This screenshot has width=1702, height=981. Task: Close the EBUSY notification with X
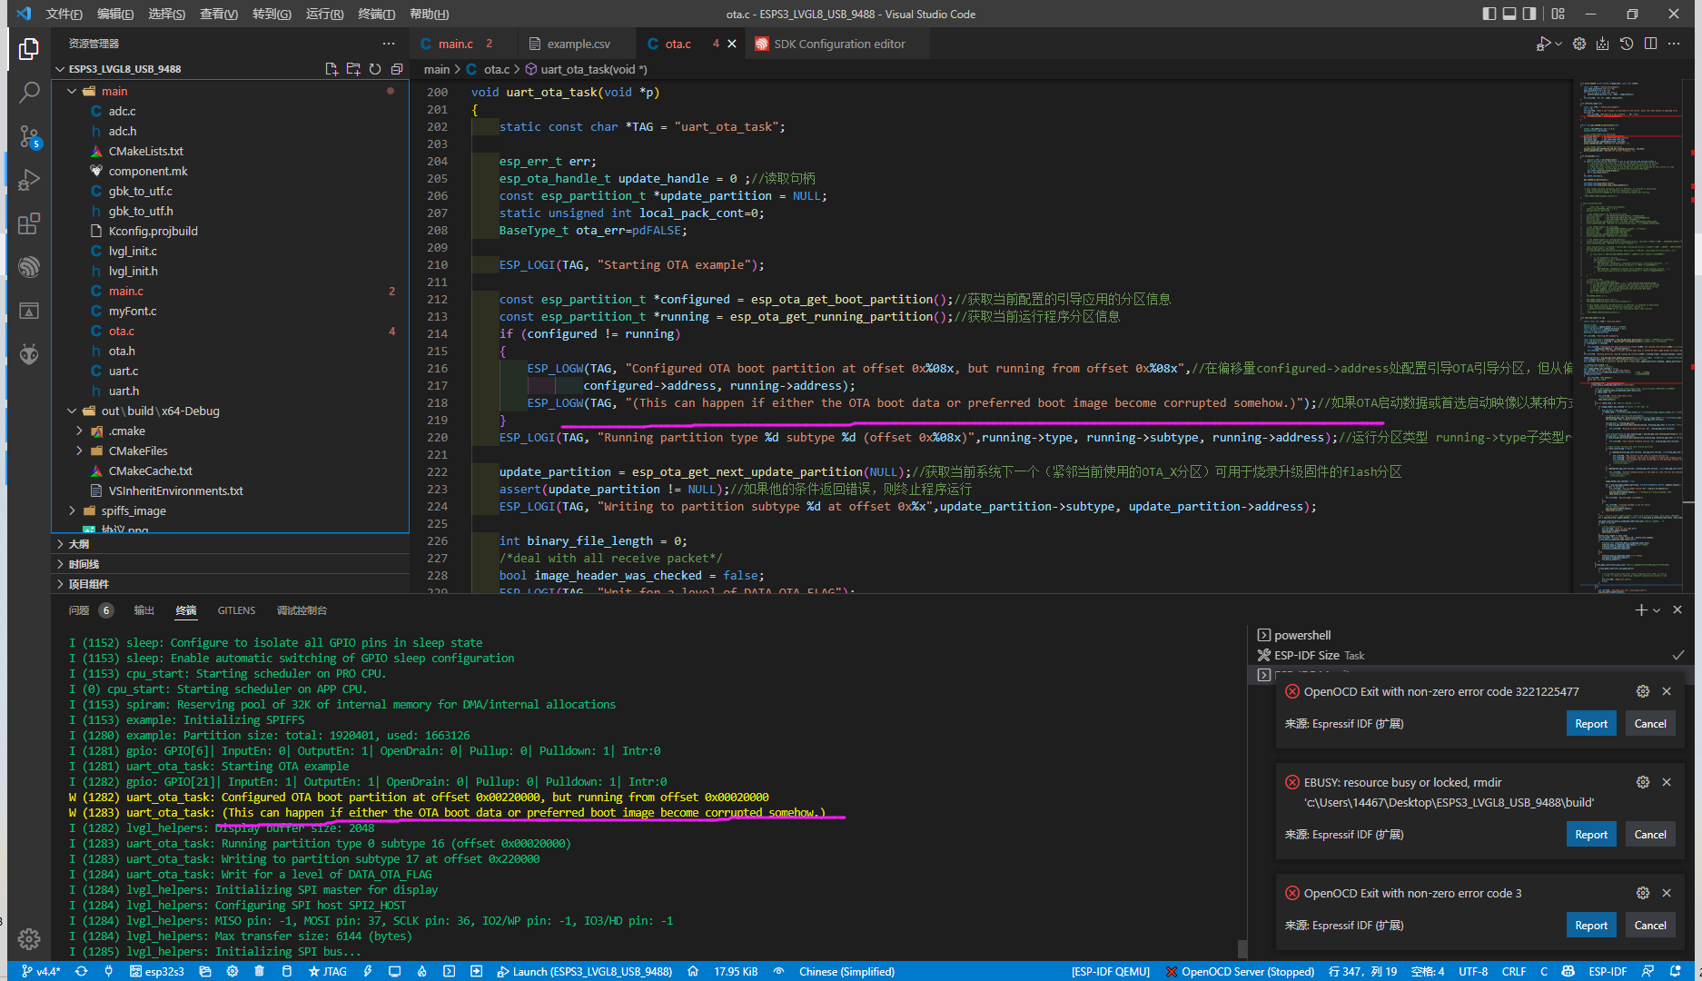1667,782
